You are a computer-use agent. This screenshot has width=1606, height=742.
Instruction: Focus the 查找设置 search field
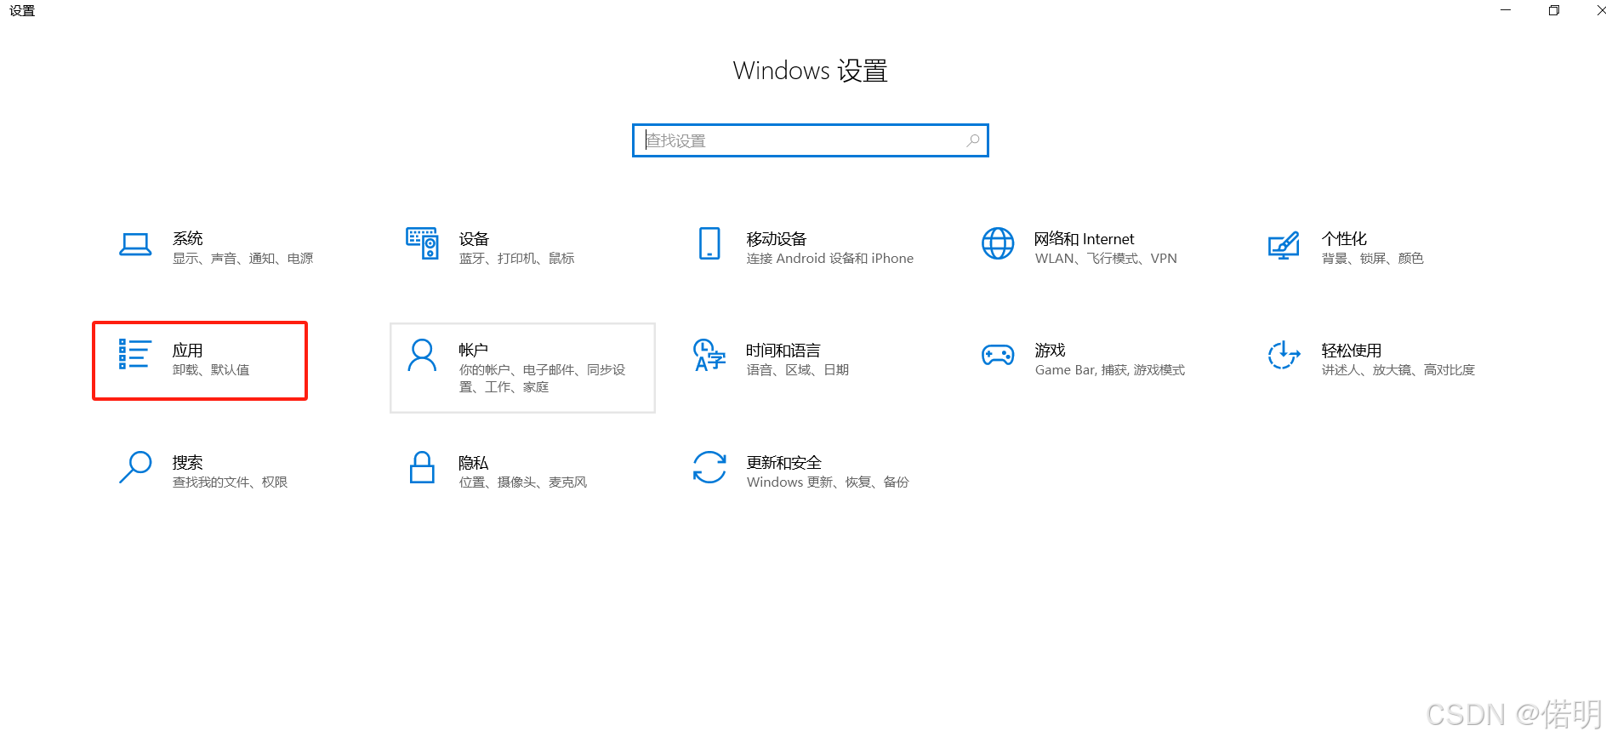coord(811,140)
